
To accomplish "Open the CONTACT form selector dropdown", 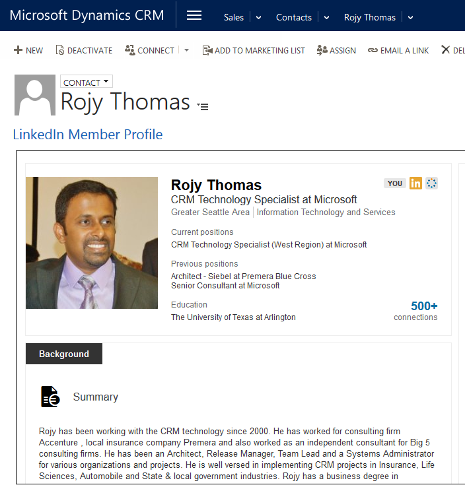I will (x=86, y=82).
